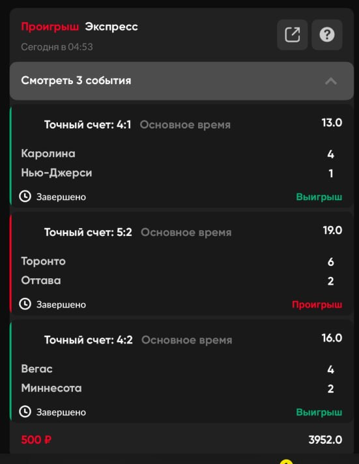Viewport: 359px width, 464px height.
Task: Tap clock icon on Вегас match
Action: pyautogui.click(x=25, y=412)
